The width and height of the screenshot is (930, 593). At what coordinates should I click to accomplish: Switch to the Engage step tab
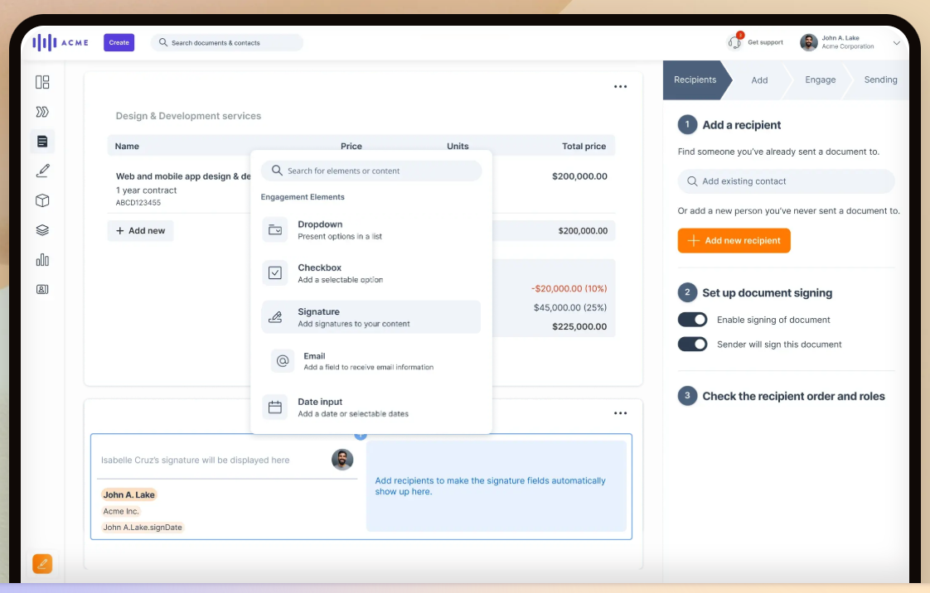821,80
